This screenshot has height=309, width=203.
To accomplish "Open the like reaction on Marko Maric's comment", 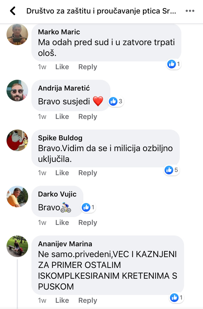I will (x=174, y=64).
